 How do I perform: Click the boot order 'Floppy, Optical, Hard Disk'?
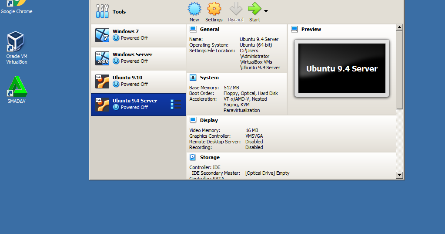[x=251, y=93]
